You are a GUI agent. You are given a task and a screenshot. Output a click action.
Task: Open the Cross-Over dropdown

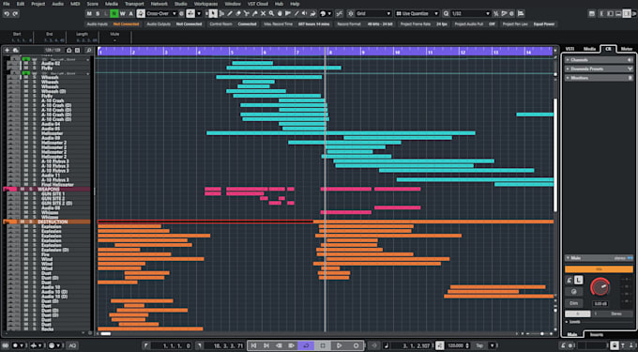(x=161, y=13)
